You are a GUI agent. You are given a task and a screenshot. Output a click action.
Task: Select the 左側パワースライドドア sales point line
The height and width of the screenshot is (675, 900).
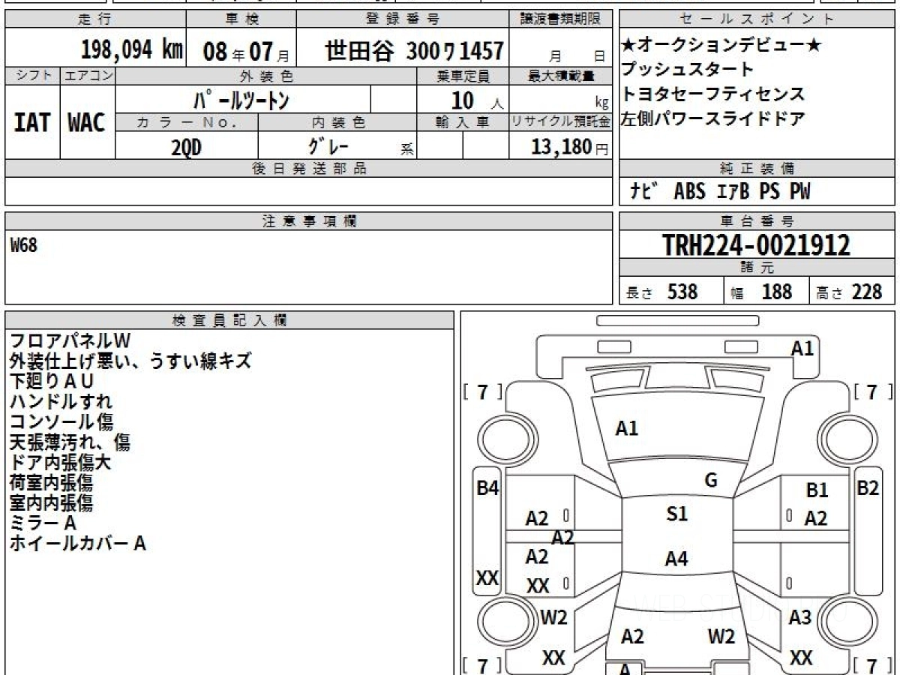click(712, 118)
